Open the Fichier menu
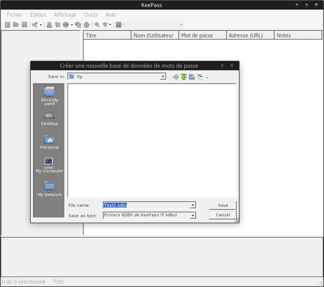 pos(15,15)
